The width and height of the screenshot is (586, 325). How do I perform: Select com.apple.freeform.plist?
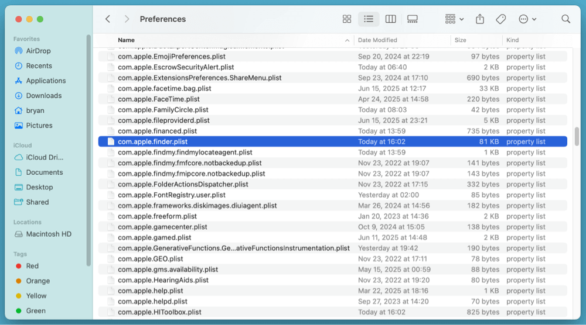[333, 216]
